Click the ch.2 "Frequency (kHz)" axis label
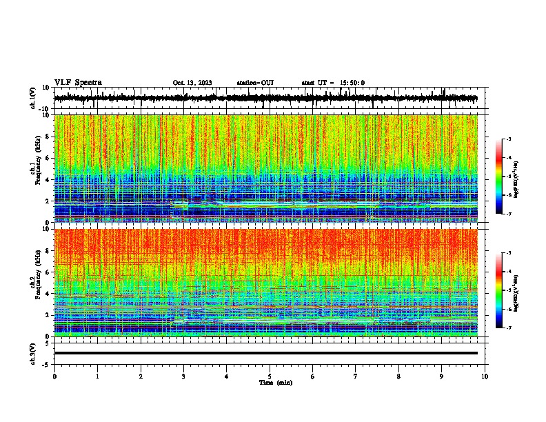The height and width of the screenshot is (422, 546). pyautogui.click(x=38, y=274)
